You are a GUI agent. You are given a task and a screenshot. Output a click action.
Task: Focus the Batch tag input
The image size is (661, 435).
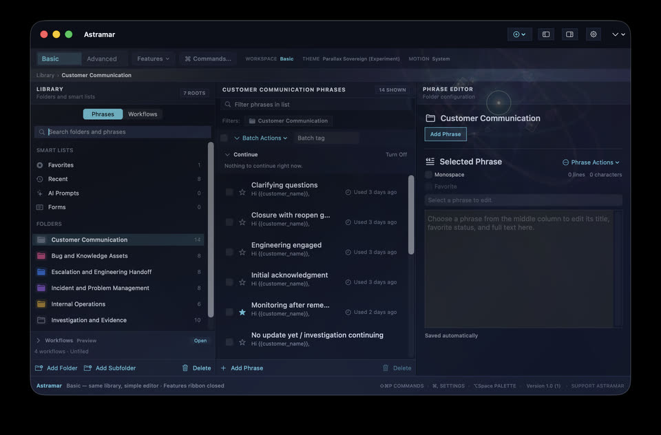(326, 138)
